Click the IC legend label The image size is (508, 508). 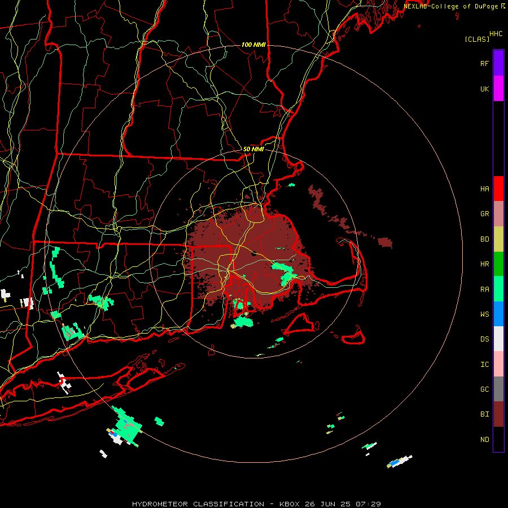pos(484,364)
